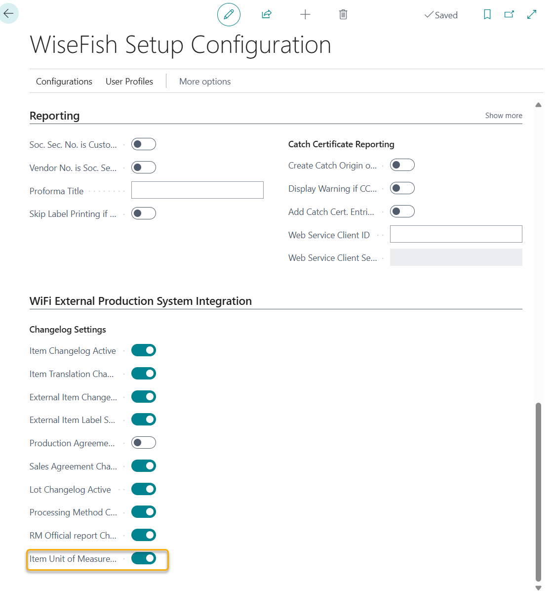Collapse the Reporting section header

(55, 116)
